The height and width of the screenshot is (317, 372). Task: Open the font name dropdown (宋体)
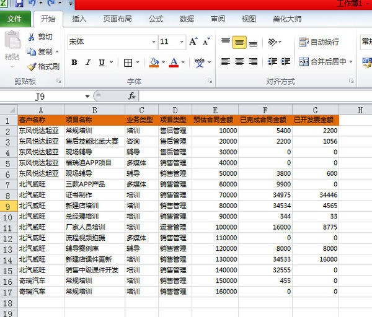[154, 42]
